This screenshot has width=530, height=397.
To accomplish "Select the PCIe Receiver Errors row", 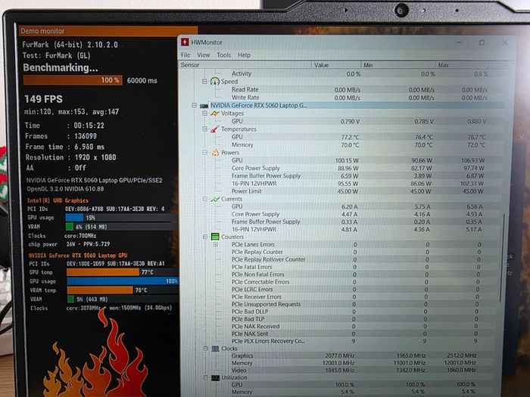I will [355, 296].
